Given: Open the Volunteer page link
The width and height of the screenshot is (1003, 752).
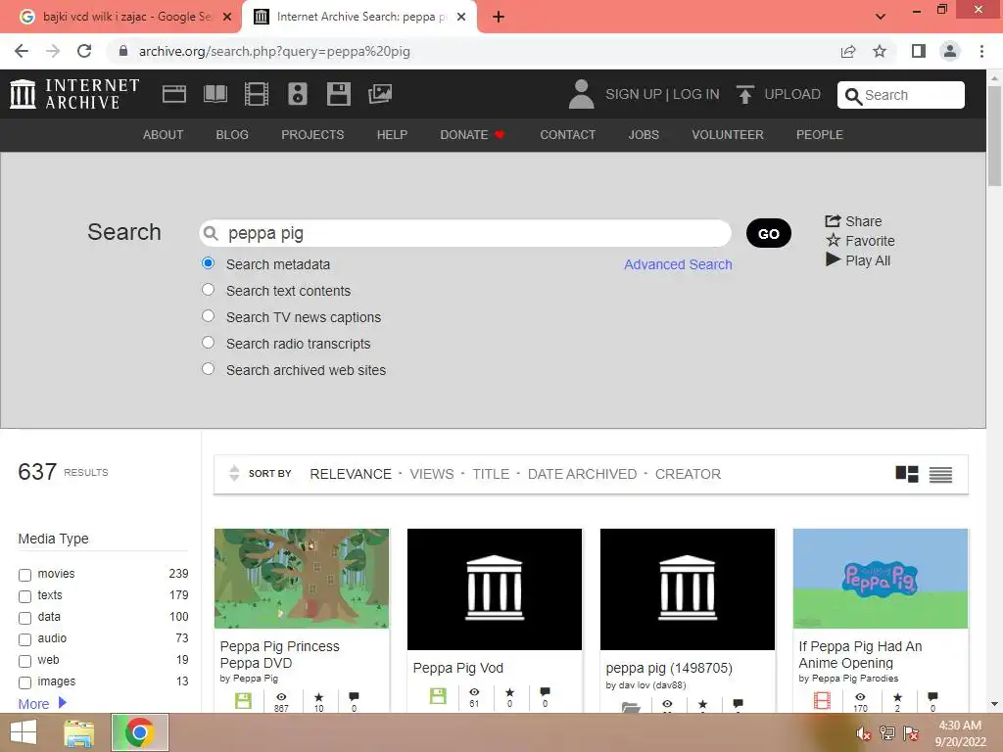Looking at the screenshot, I should (728, 135).
